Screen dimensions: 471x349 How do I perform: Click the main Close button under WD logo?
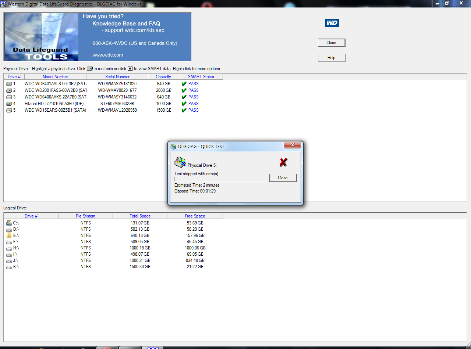[x=331, y=43]
